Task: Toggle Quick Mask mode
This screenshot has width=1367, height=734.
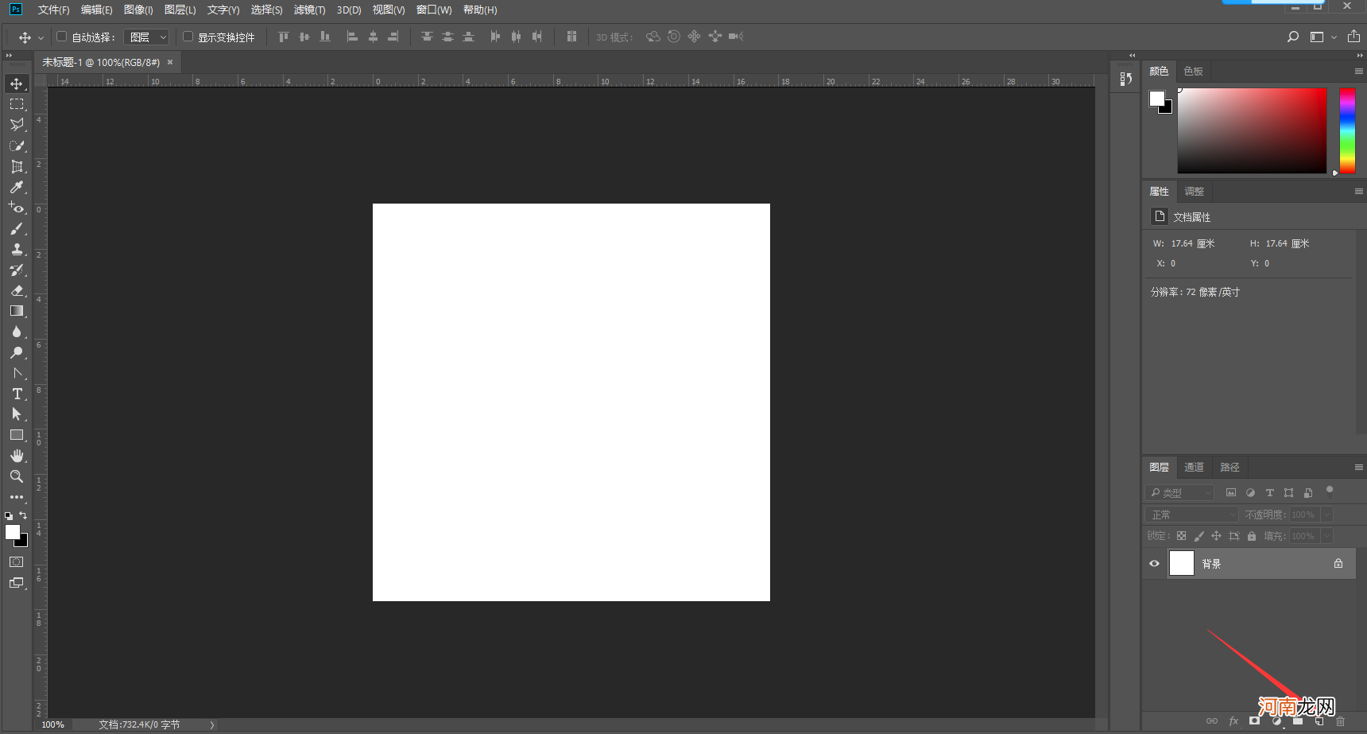Action: tap(17, 562)
